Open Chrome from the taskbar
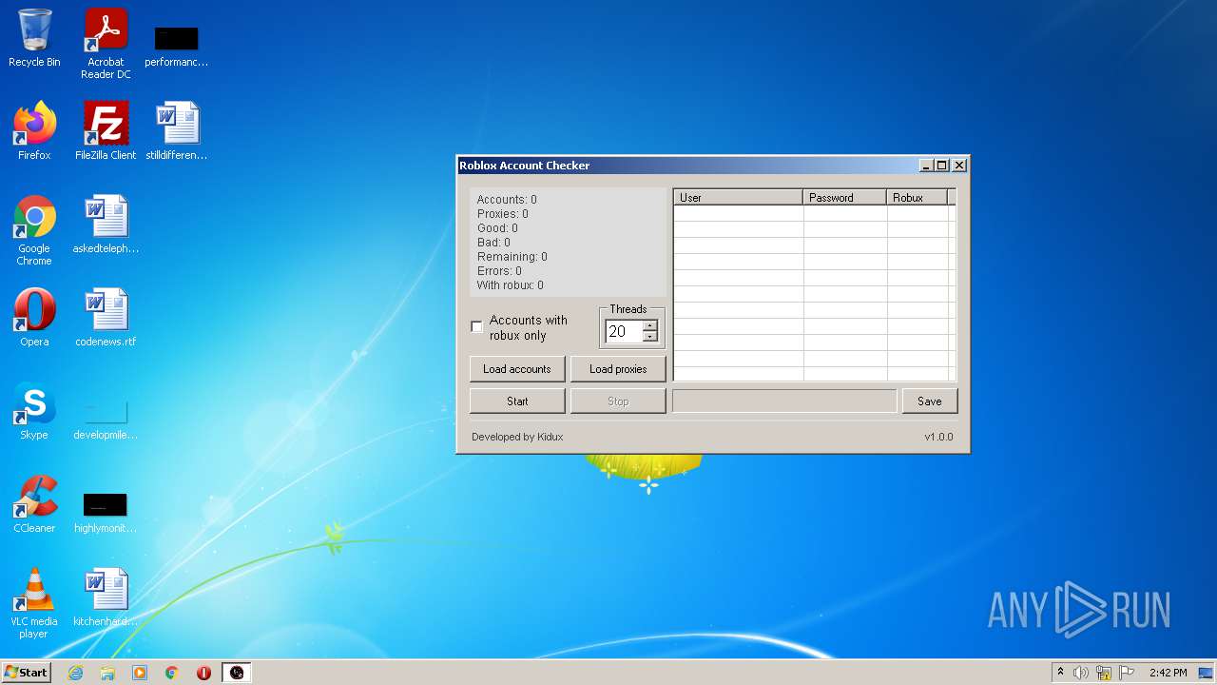 (172, 673)
